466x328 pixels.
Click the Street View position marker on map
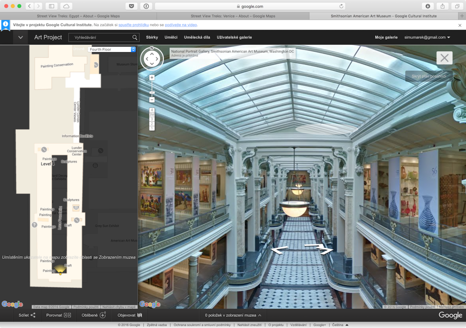[60, 270]
